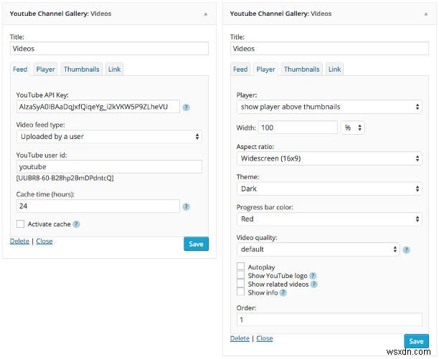This screenshot has height=359, width=439.
Task: Select the Player tab in right widget
Action: pos(265,70)
